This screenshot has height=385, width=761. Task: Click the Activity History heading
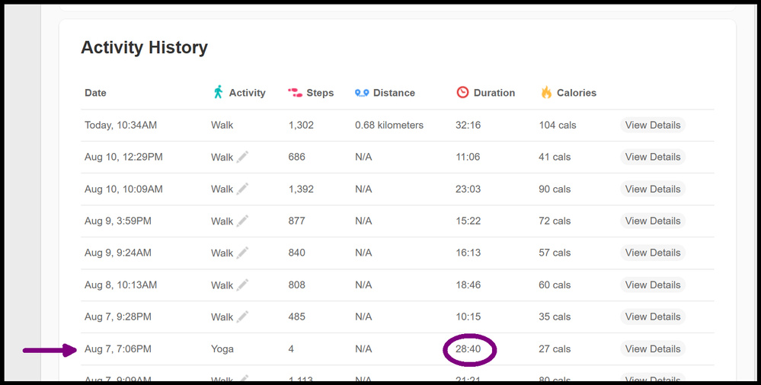coord(144,47)
